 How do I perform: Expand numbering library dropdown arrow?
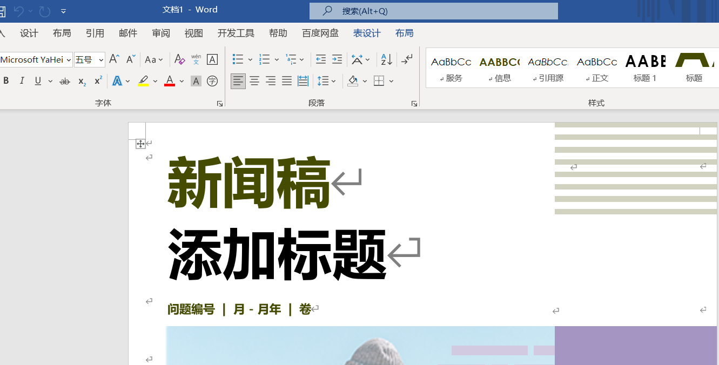277,60
